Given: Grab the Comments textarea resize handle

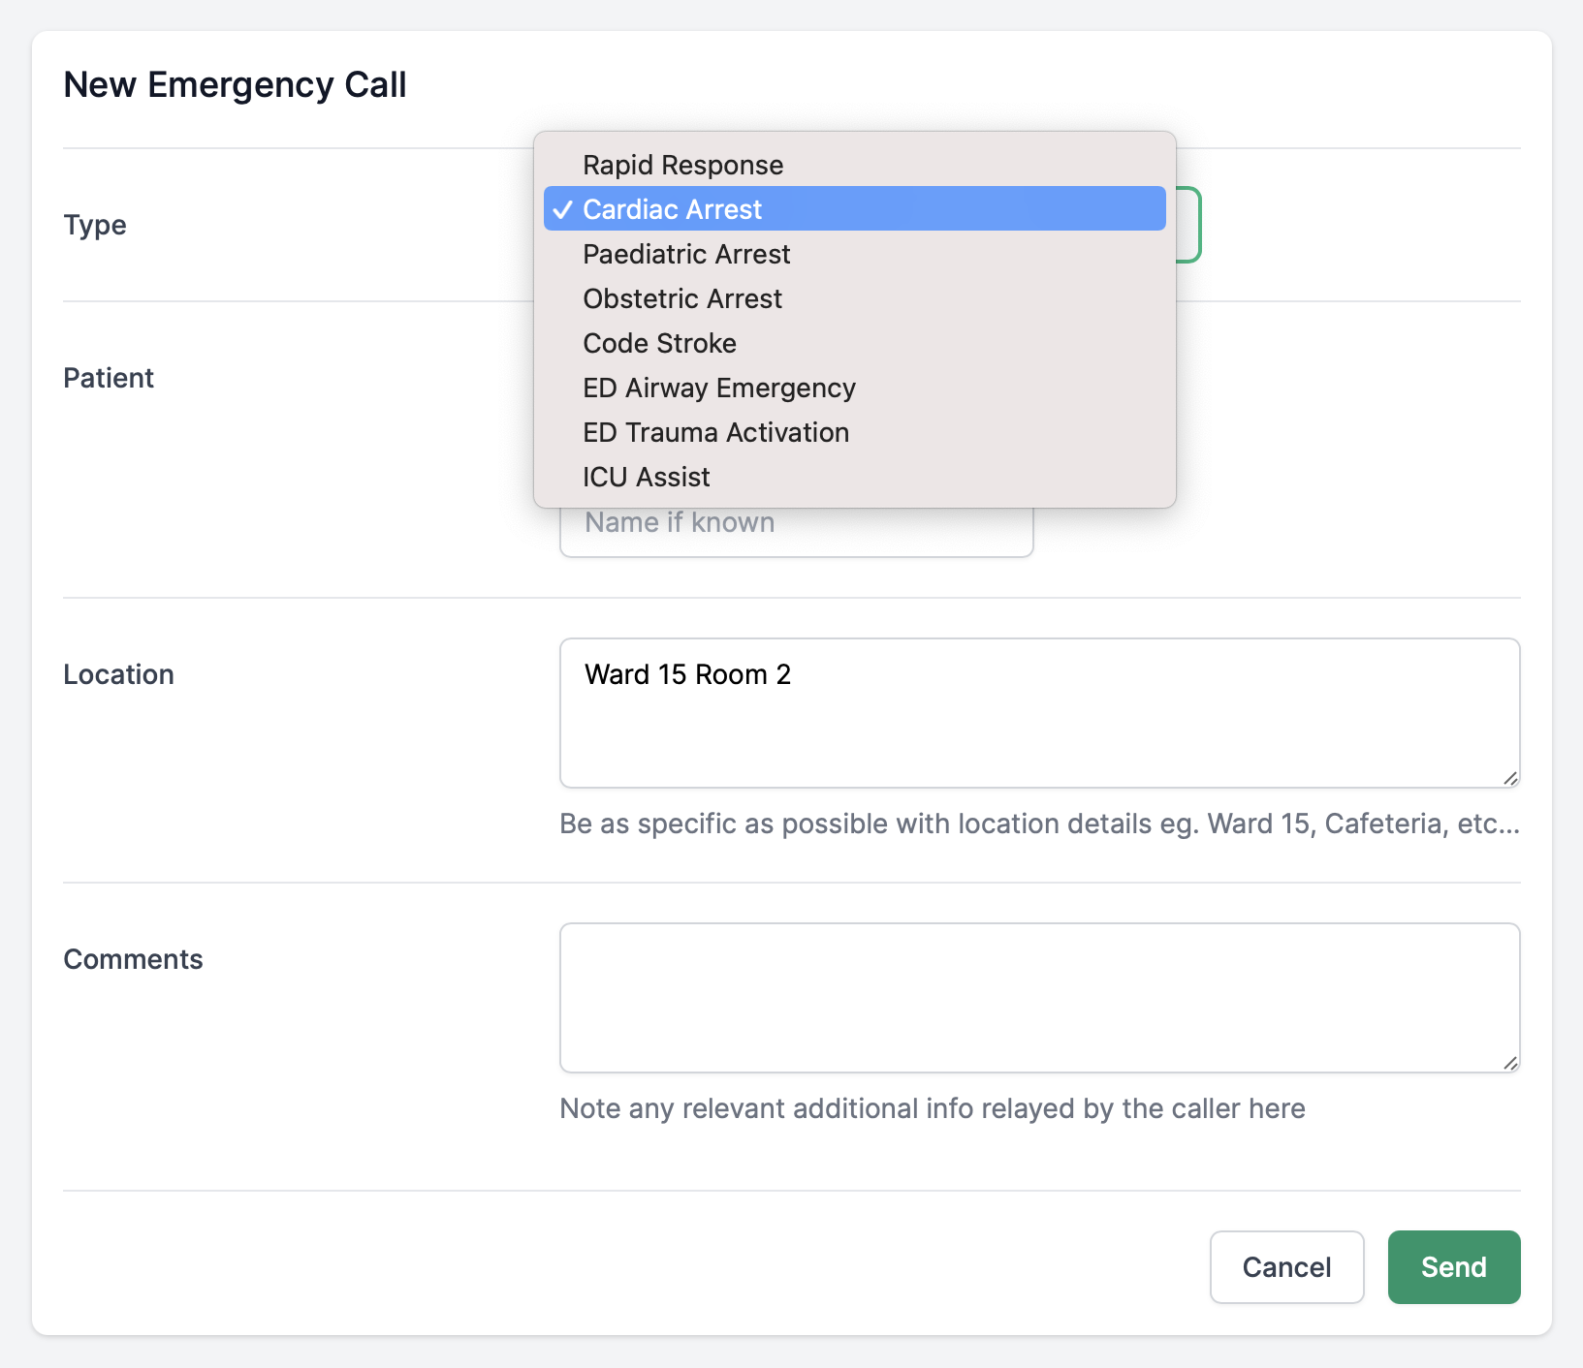Looking at the screenshot, I should [x=1510, y=1063].
